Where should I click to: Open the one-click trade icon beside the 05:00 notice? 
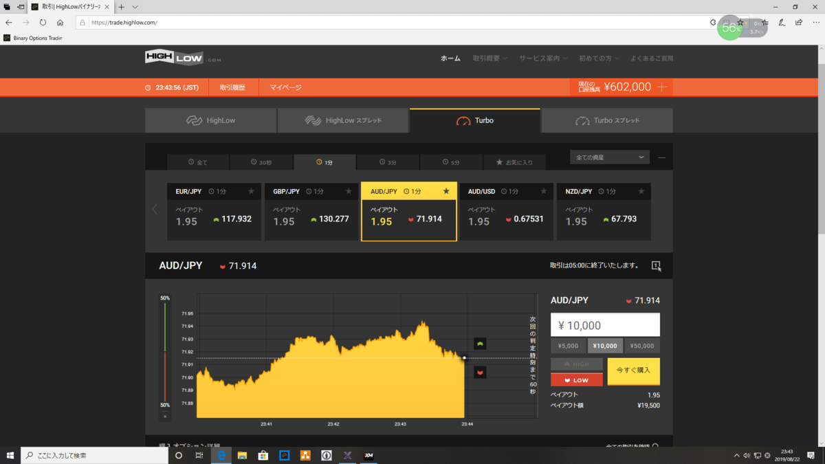[x=656, y=265]
